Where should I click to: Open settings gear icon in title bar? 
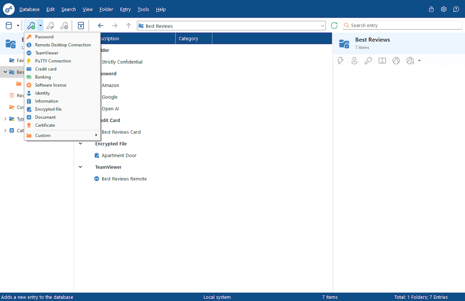coord(444,9)
